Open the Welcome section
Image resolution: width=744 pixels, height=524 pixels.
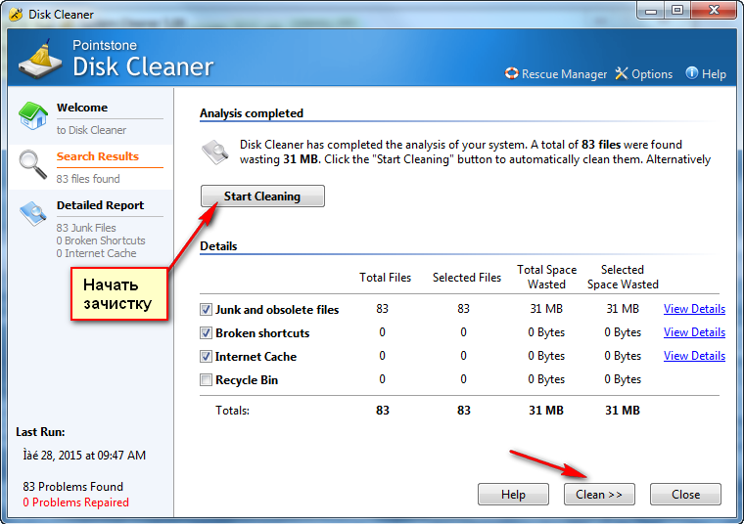[91, 118]
